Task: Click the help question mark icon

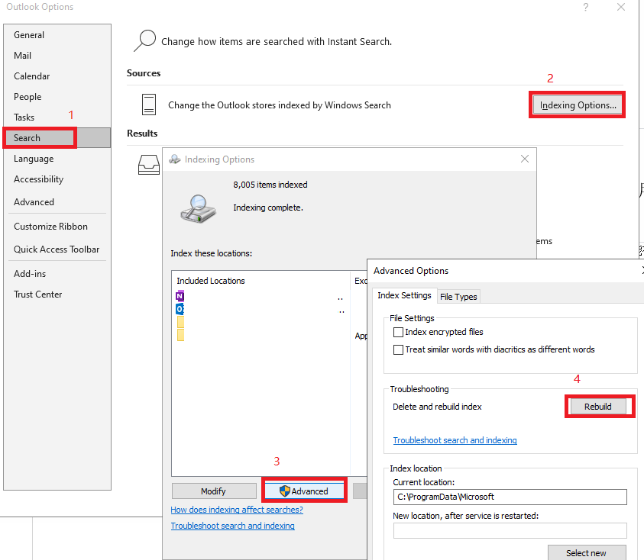Action: coord(586,7)
